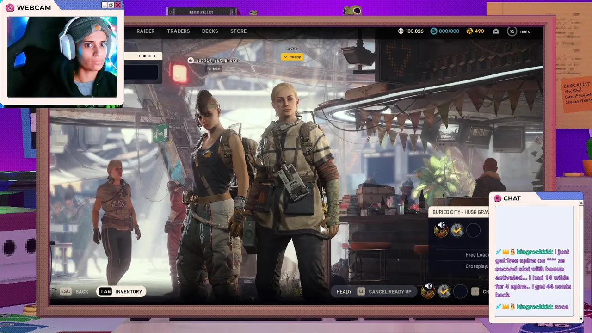The image size is (592, 333).
Task: Click the READY label in bottom bar
Action: click(344, 292)
